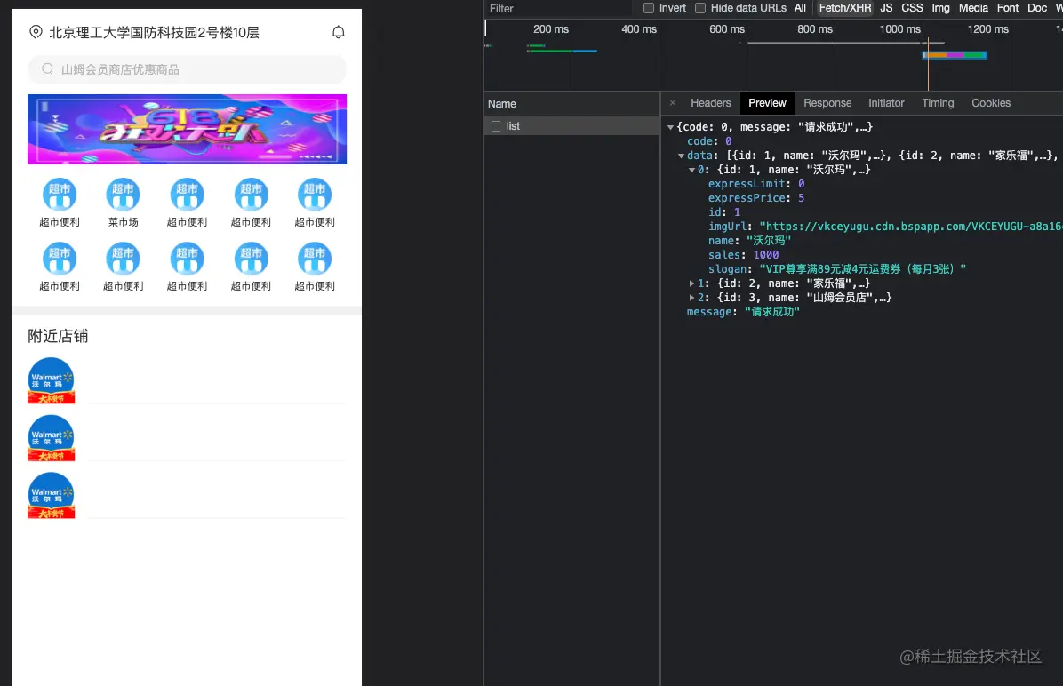Select the list request row
Screen dimensions: 1063x686
coord(572,126)
